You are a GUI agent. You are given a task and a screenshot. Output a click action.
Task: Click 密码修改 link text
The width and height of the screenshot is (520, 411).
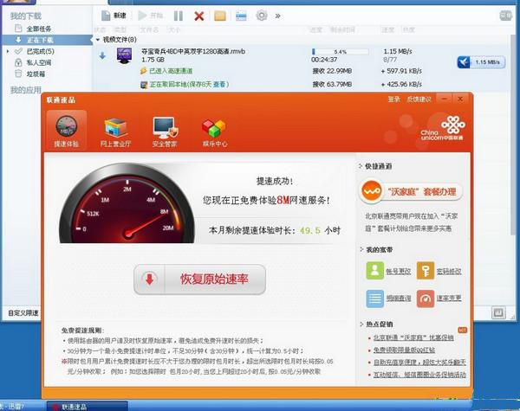pos(449,271)
